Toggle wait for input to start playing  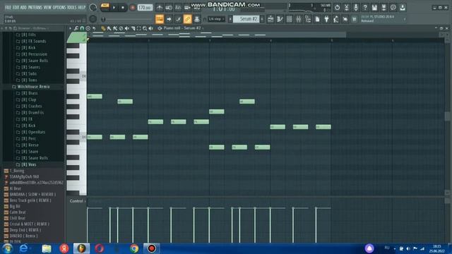click(x=169, y=8)
